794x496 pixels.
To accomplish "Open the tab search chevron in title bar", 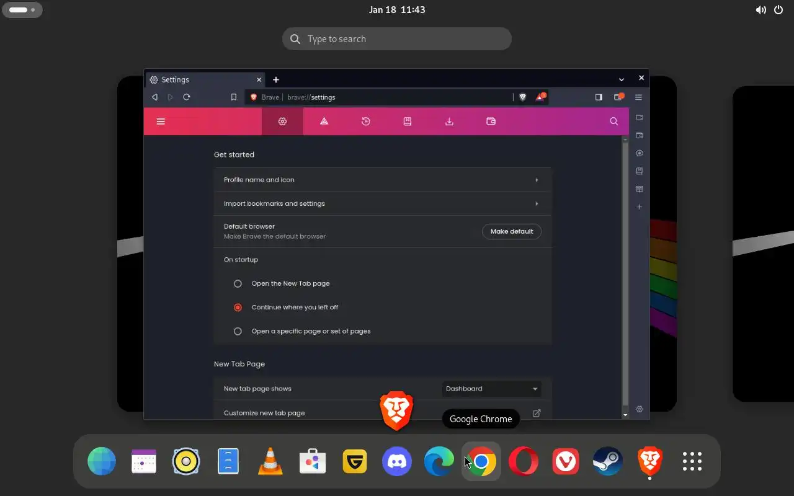I will point(622,79).
